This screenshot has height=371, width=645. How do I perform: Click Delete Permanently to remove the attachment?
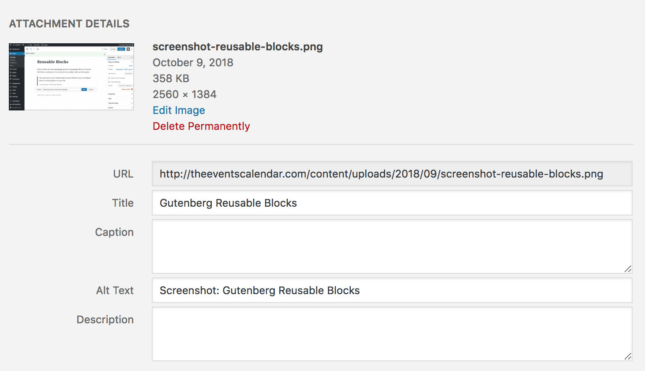(201, 126)
